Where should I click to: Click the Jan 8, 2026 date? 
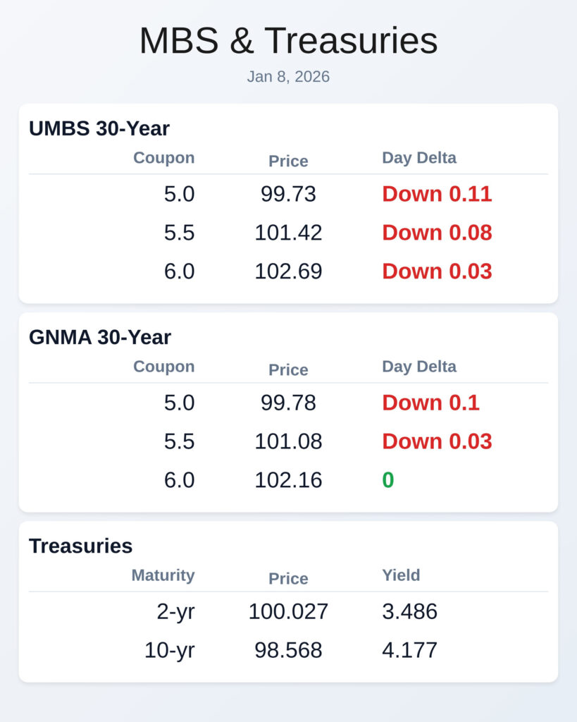click(288, 76)
